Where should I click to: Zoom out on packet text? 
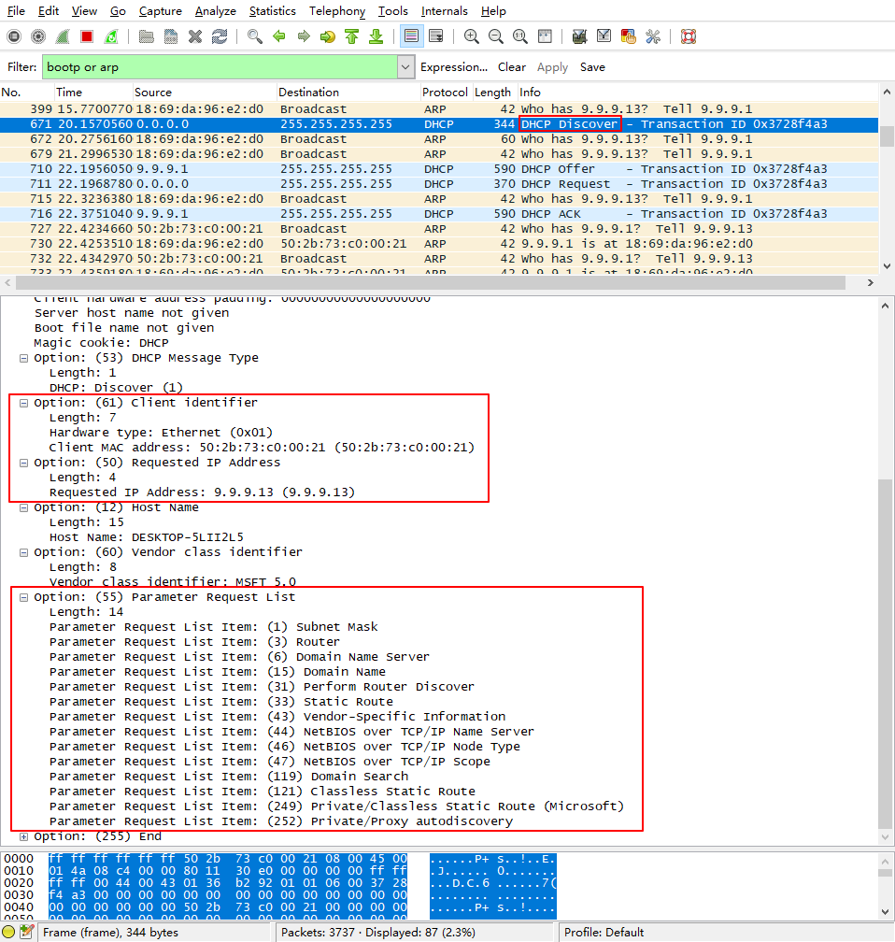point(495,36)
